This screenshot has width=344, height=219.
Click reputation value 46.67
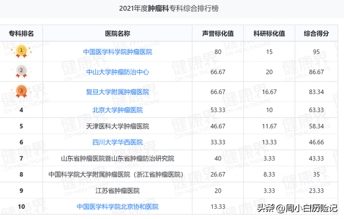click(x=218, y=126)
